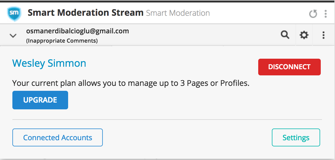Open the app's top-right three-dot menu

coord(325,14)
